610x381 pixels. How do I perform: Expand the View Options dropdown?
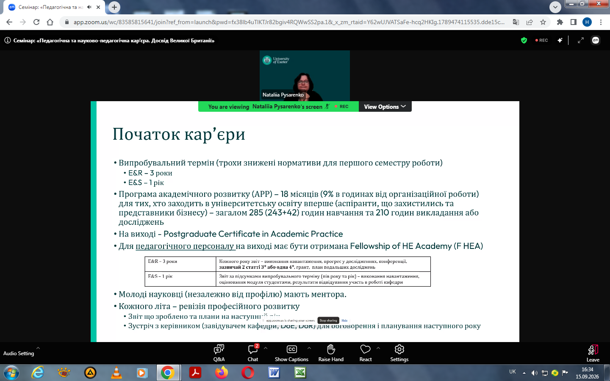coord(385,107)
